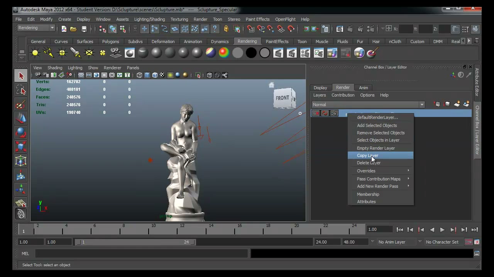Activate the Lasso select tool

21,90
